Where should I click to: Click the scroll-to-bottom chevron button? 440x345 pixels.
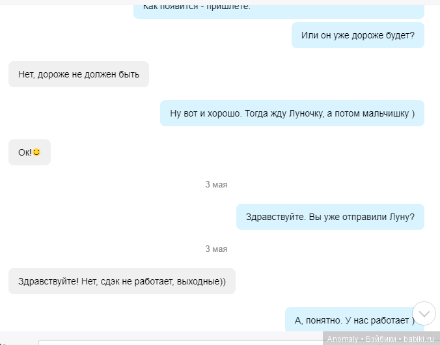point(424,314)
